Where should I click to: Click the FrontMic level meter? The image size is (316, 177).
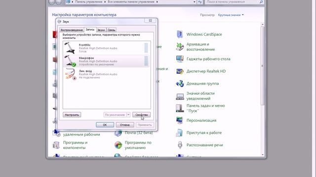pyautogui.click(x=146, y=48)
